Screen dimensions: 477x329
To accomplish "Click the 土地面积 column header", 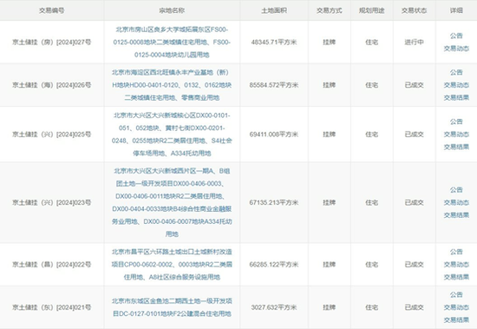I will [x=274, y=10].
